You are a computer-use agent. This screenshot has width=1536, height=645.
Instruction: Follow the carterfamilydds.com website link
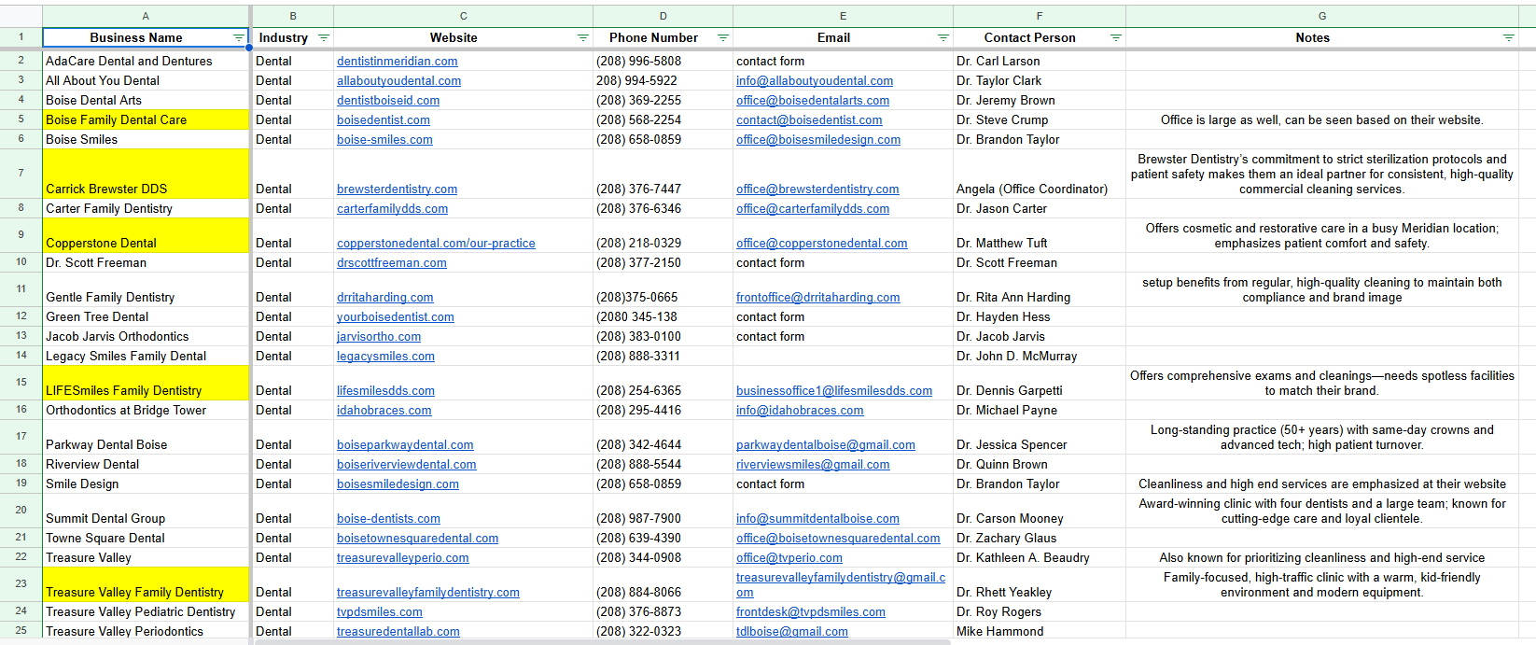392,209
